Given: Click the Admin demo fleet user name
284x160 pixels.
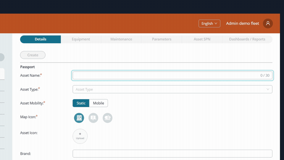Looking at the screenshot, I should pos(243,23).
